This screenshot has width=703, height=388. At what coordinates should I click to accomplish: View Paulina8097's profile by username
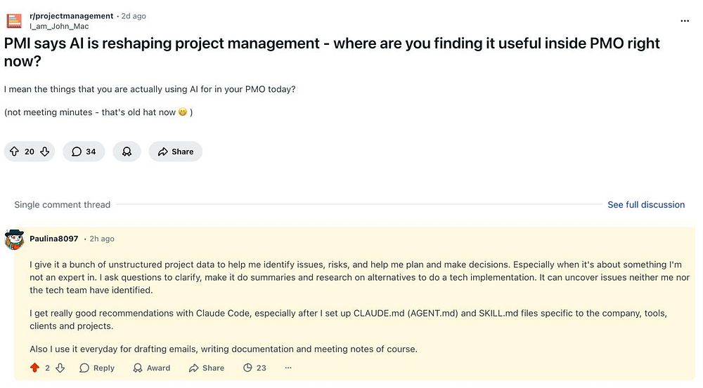click(x=54, y=239)
